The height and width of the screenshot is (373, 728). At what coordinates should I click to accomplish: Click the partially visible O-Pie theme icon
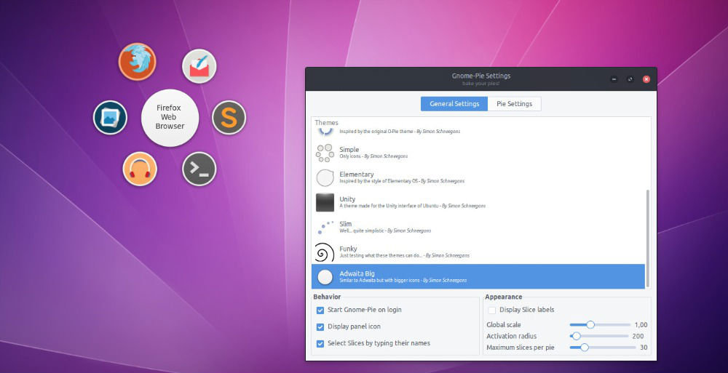pyautogui.click(x=325, y=132)
